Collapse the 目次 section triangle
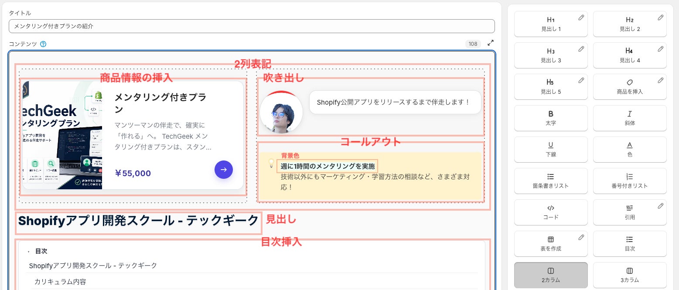The width and height of the screenshot is (679, 290). pos(28,252)
